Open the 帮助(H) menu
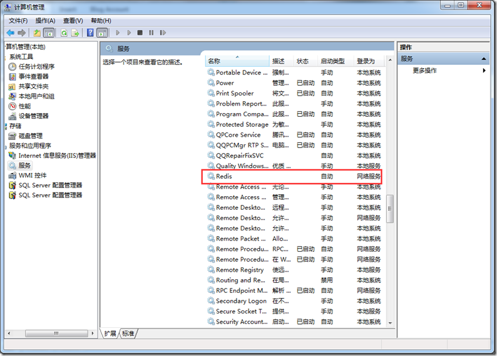 [x=101, y=21]
